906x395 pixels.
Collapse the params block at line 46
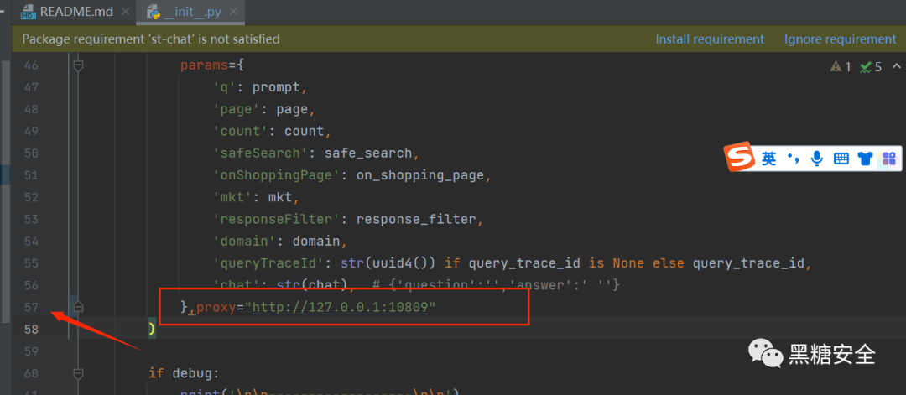point(78,65)
